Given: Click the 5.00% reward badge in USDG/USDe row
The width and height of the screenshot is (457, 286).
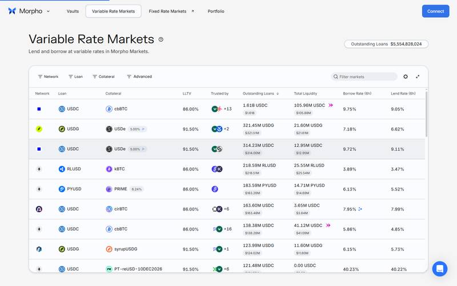Looking at the screenshot, I should click(x=137, y=129).
